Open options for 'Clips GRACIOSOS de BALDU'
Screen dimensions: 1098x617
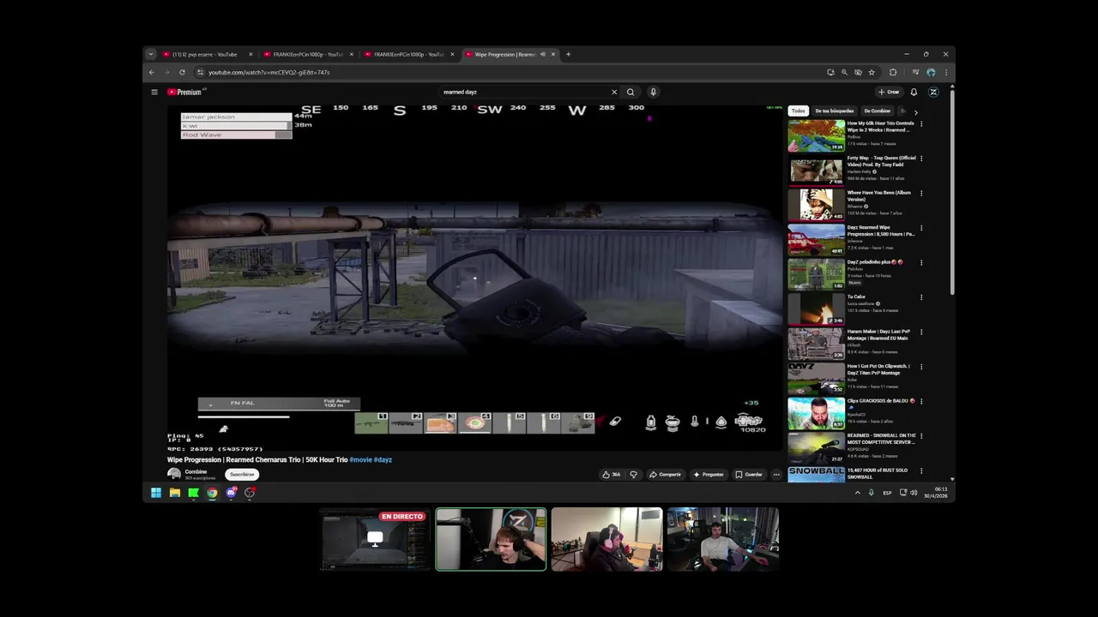[x=921, y=401]
